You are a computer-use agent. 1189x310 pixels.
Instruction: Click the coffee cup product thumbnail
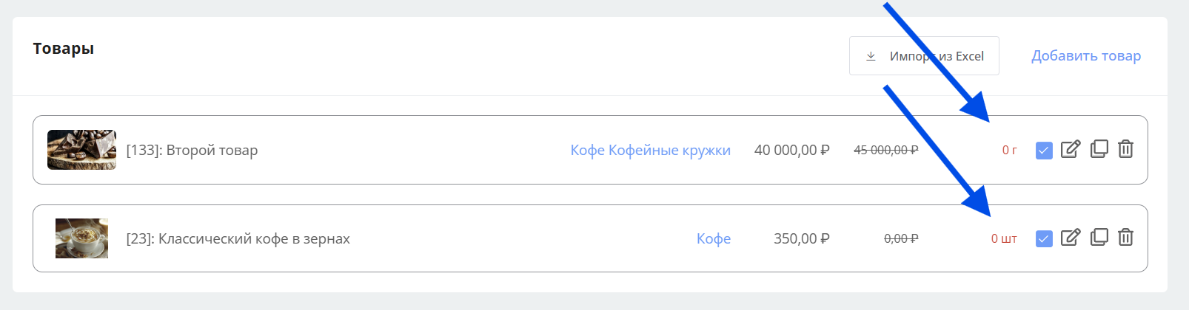81,238
